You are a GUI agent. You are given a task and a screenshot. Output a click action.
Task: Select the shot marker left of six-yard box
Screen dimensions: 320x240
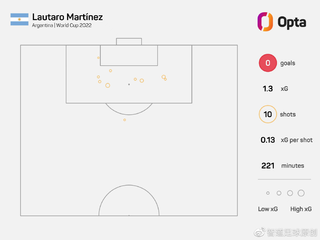pos(98,58)
